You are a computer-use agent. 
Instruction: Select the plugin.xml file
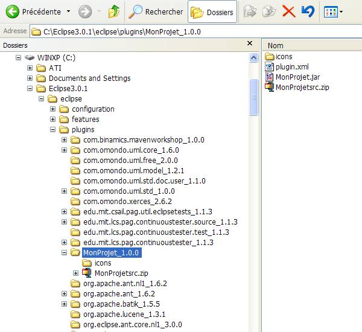(x=287, y=67)
